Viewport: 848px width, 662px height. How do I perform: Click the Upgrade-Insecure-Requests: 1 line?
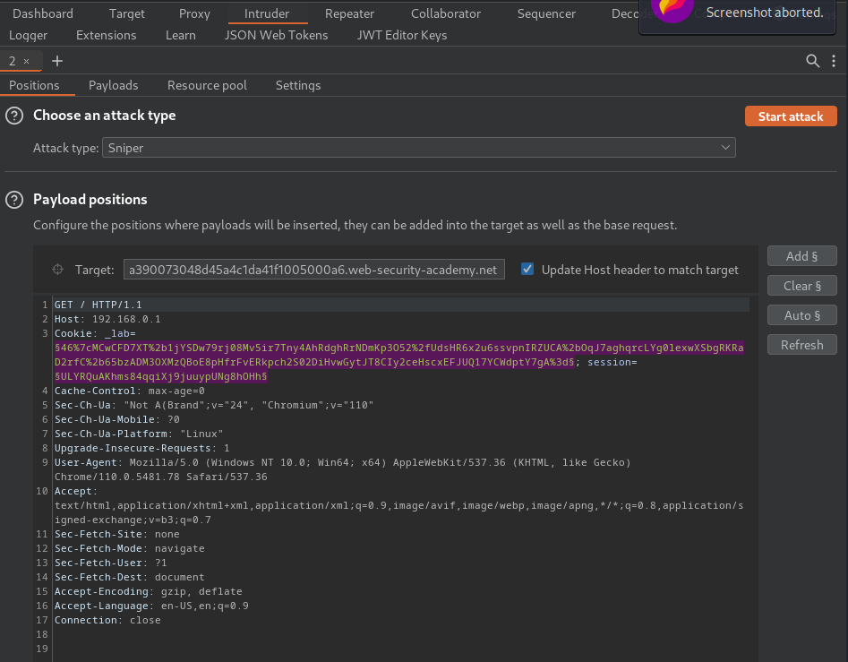141,448
